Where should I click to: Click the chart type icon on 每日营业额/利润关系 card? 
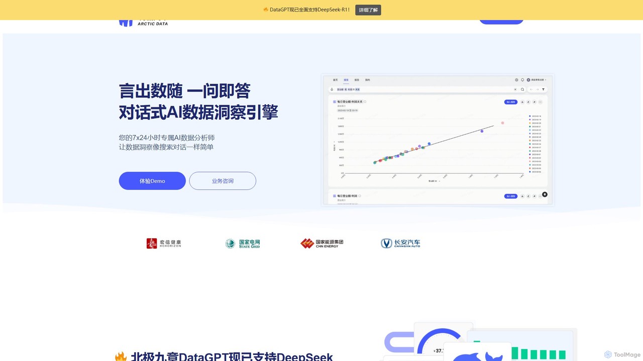[522, 102]
